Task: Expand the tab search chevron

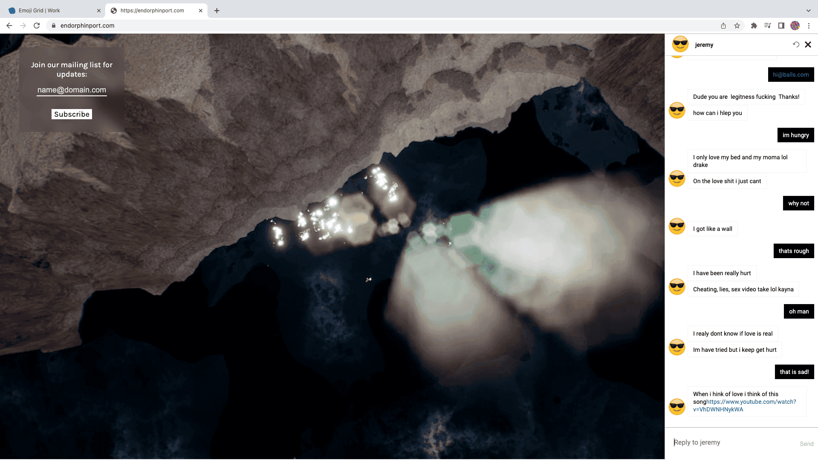Action: [x=808, y=11]
